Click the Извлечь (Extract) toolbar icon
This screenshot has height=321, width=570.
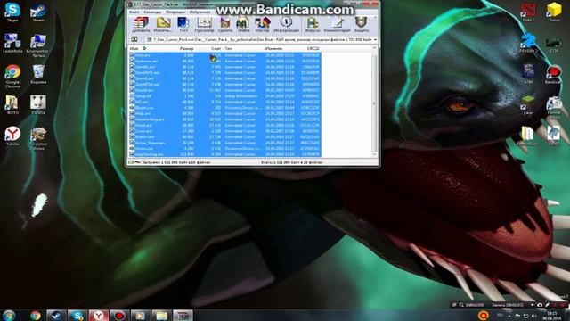[x=163, y=25]
